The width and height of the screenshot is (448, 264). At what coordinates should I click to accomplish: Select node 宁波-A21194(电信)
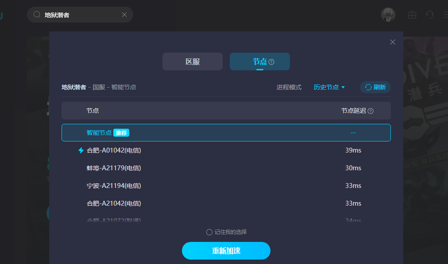[226, 186]
